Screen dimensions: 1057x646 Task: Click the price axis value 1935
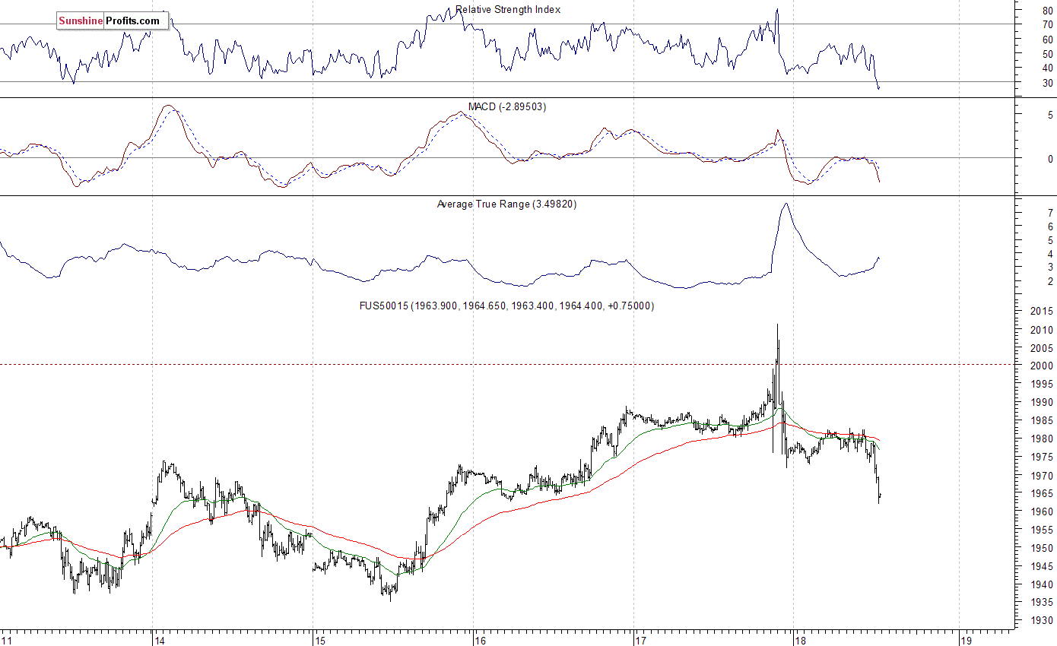1043,603
